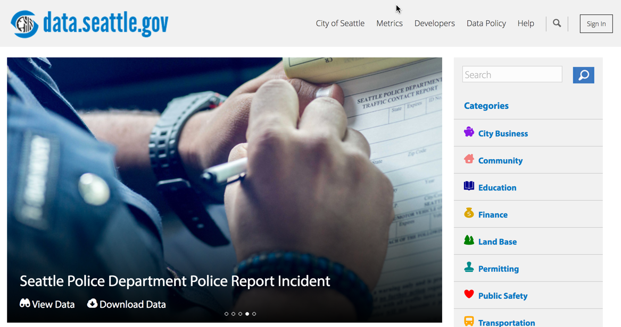Click the Education book icon

469,186
